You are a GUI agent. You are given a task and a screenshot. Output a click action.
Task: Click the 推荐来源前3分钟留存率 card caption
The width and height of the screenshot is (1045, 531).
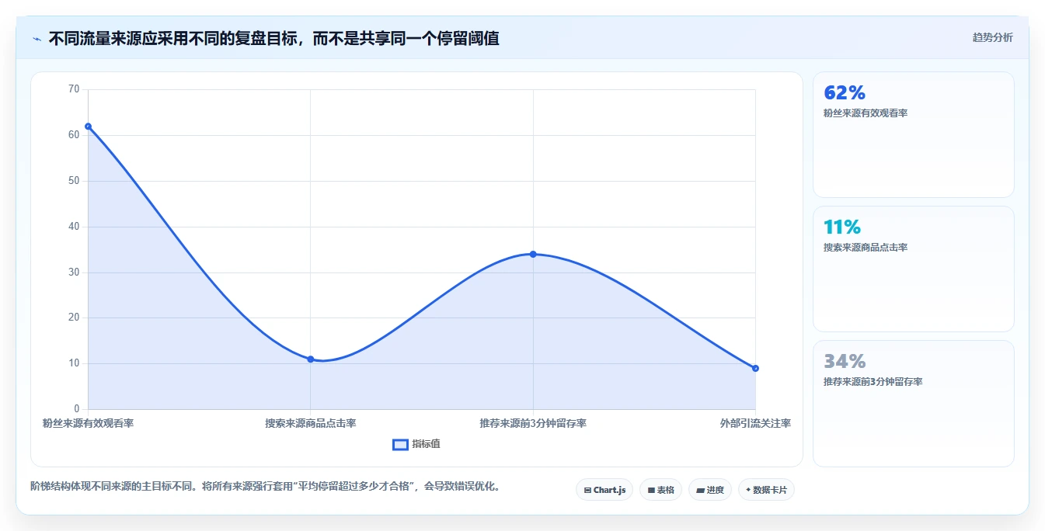pyautogui.click(x=873, y=382)
